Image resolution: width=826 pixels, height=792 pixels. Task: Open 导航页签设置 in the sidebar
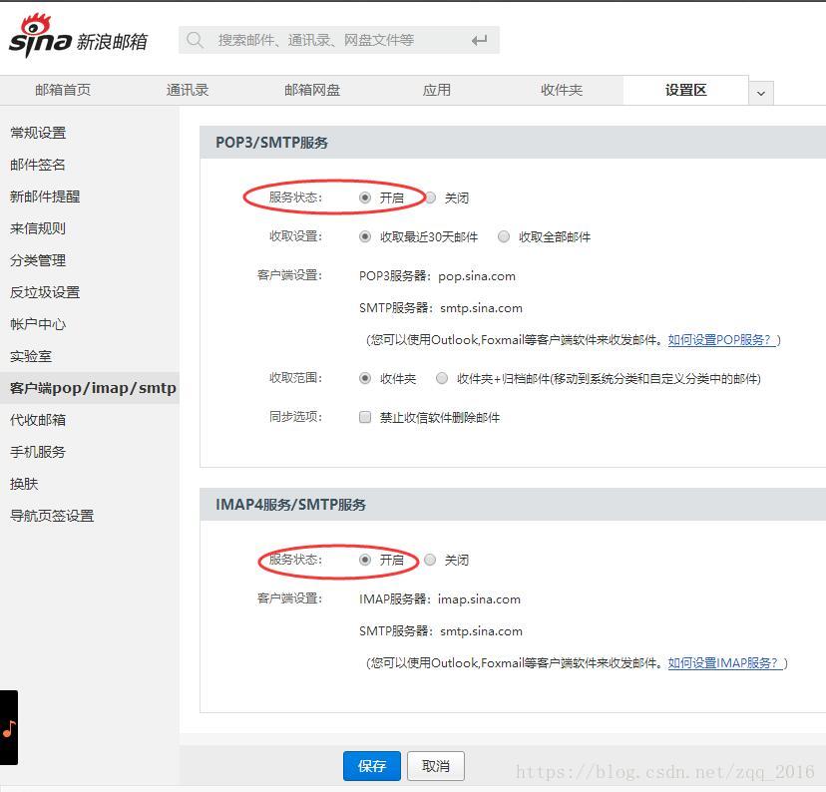pos(52,516)
